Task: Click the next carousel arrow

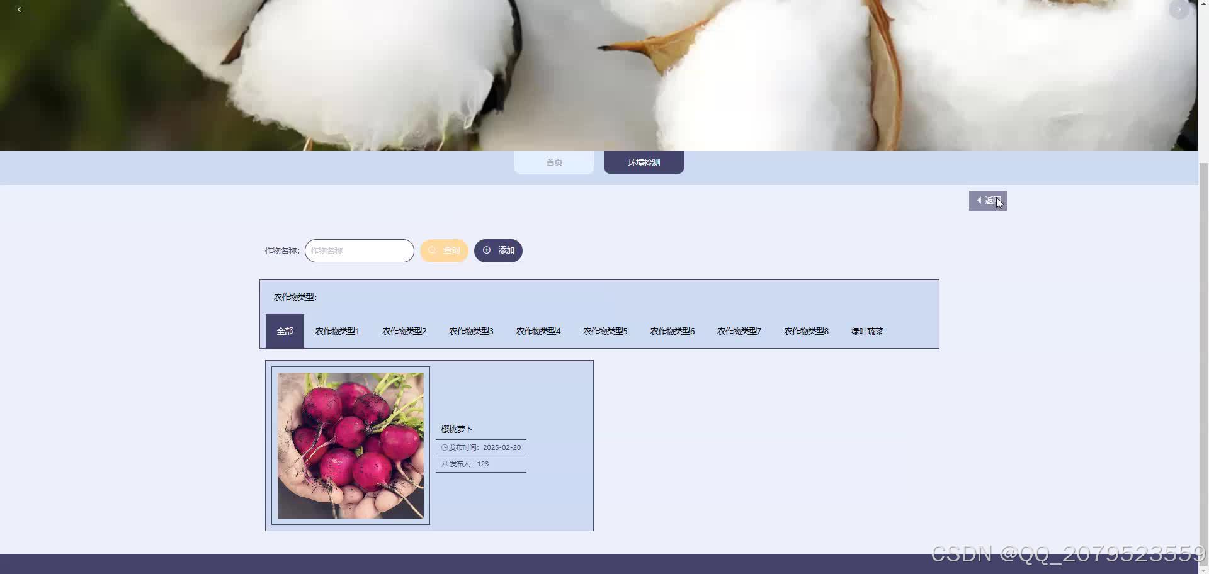Action: (x=1179, y=9)
